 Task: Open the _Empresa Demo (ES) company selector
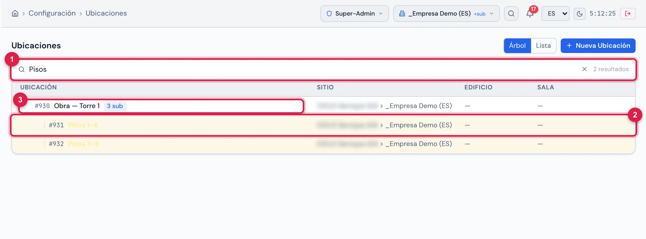click(x=446, y=14)
